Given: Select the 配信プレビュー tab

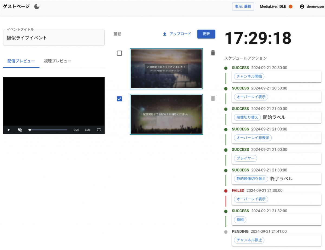Looking at the screenshot, I should pos(21,61).
